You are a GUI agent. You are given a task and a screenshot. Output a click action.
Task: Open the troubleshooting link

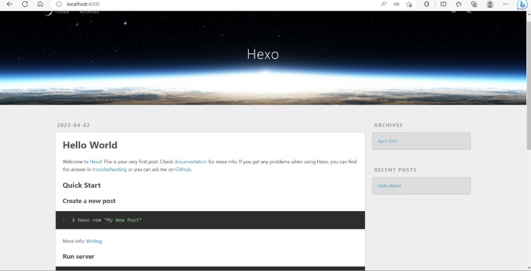click(110, 170)
